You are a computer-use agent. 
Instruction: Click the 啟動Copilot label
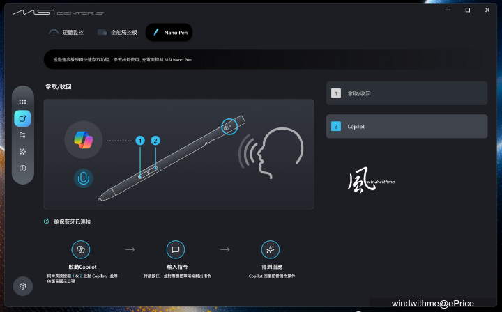82,267
